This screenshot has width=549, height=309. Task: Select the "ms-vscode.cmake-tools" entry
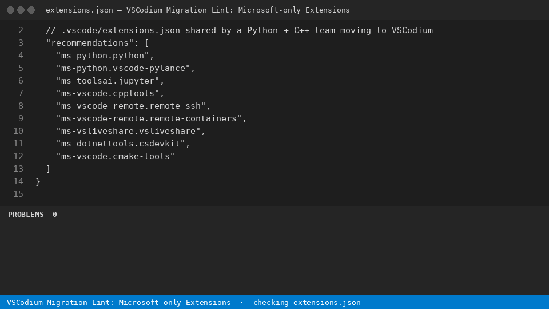point(116,157)
